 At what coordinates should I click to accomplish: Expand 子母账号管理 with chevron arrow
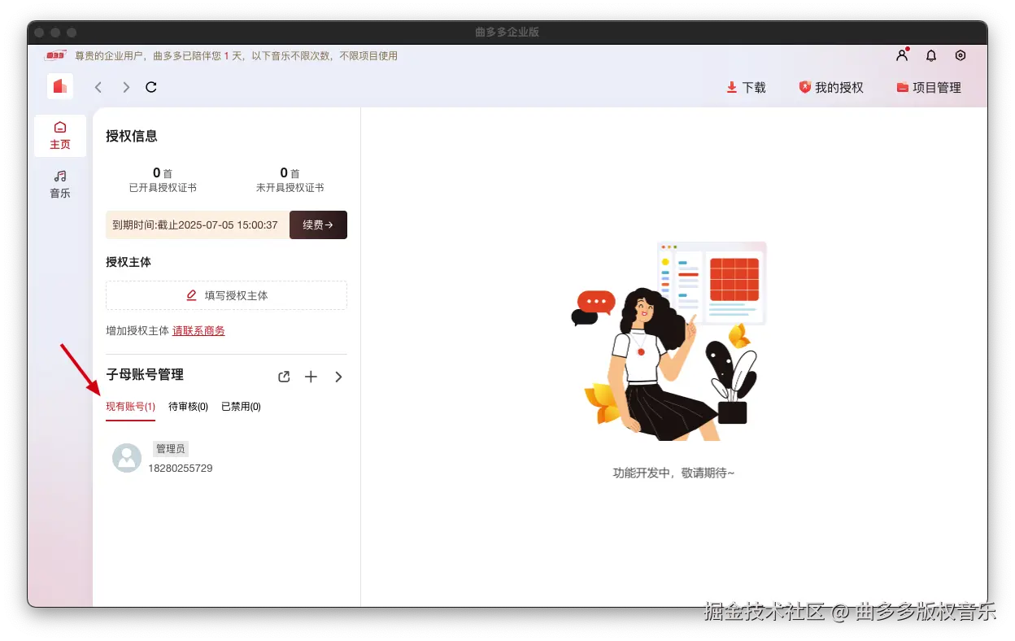pyautogui.click(x=338, y=377)
